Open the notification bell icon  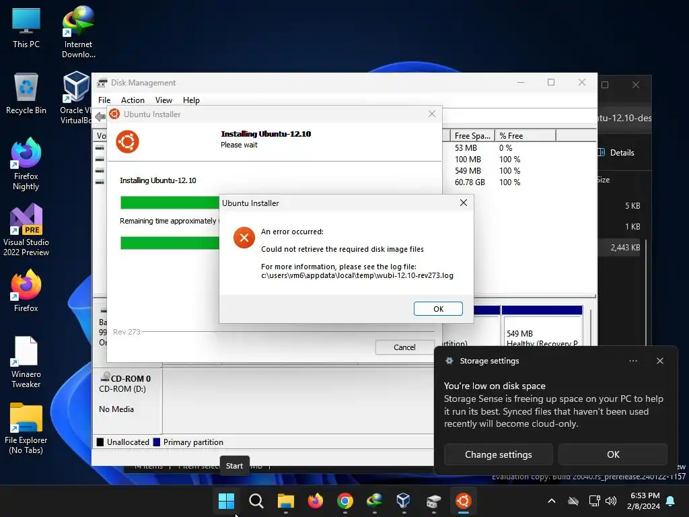coord(671,501)
